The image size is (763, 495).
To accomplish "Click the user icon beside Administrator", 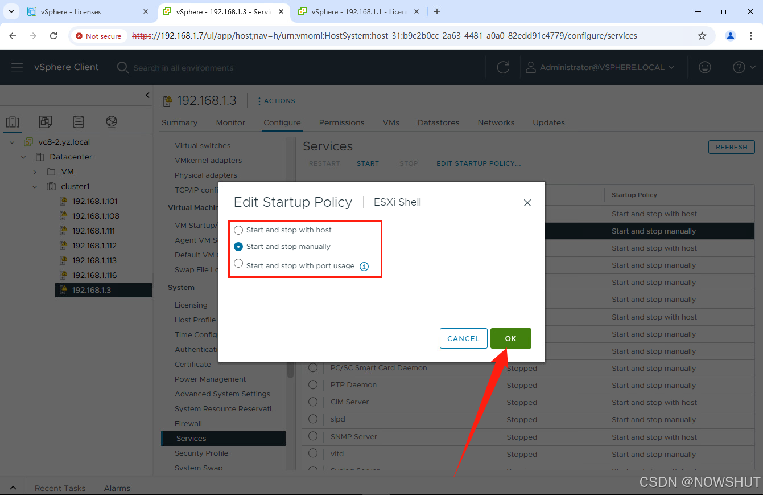I will click(530, 67).
